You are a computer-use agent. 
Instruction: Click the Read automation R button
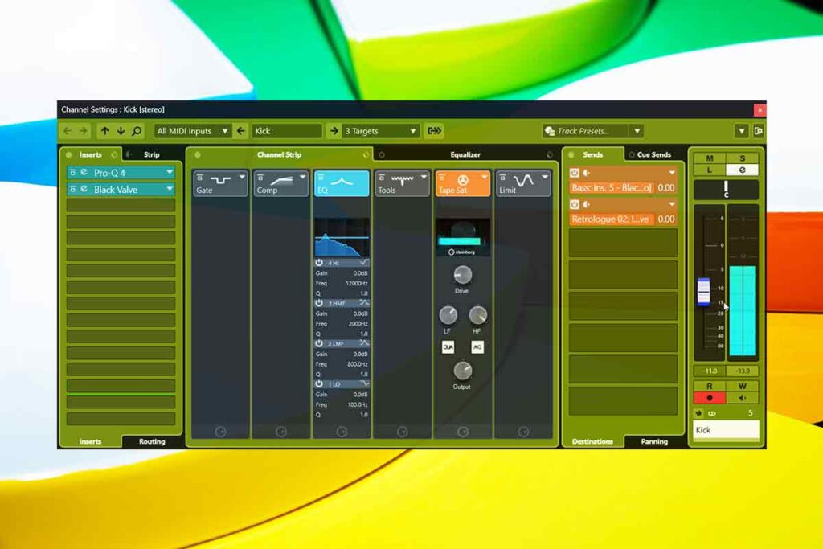point(710,387)
